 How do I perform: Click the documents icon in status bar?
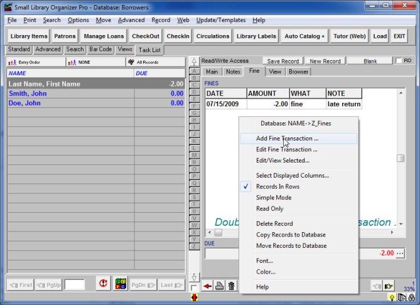tap(402, 297)
